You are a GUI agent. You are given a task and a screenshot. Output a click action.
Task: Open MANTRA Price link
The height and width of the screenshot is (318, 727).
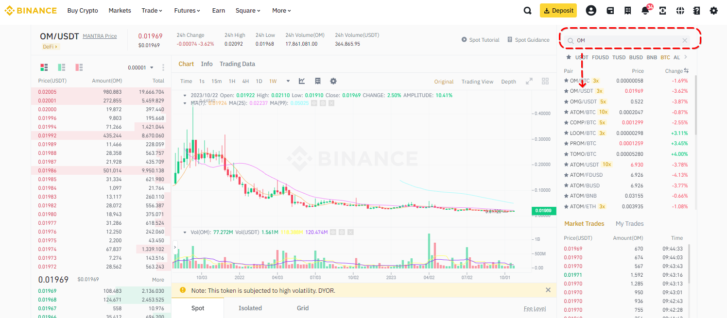point(100,36)
